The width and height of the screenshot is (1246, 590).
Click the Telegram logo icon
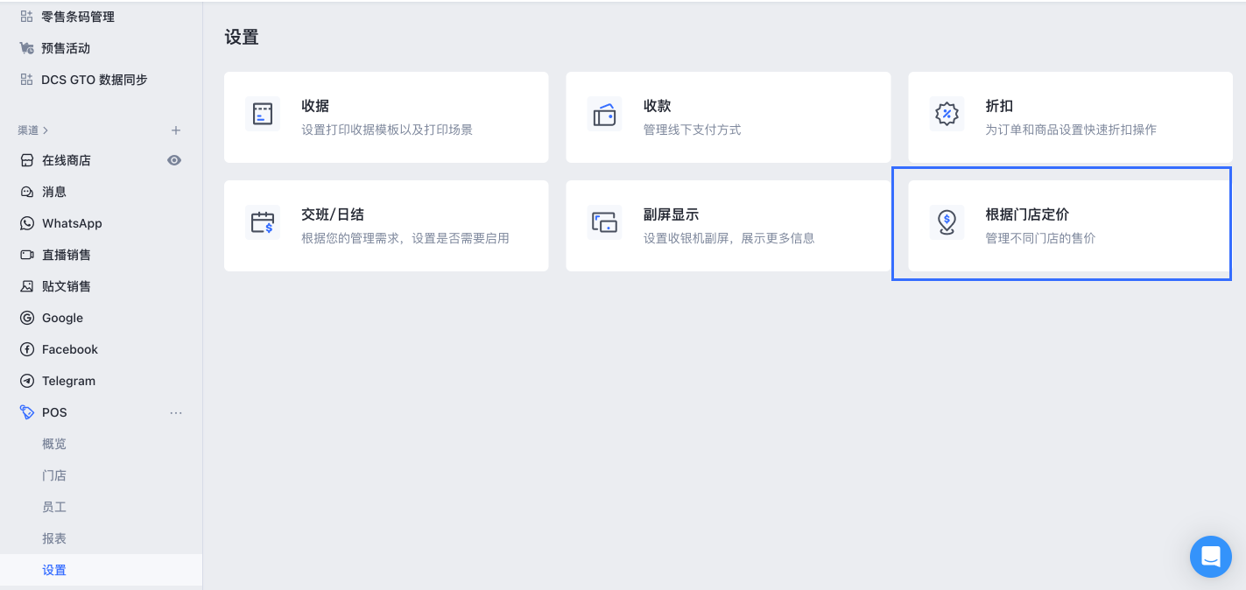(x=27, y=381)
